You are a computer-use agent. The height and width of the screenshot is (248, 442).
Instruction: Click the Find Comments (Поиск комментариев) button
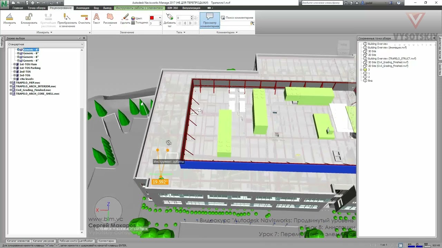(x=237, y=18)
